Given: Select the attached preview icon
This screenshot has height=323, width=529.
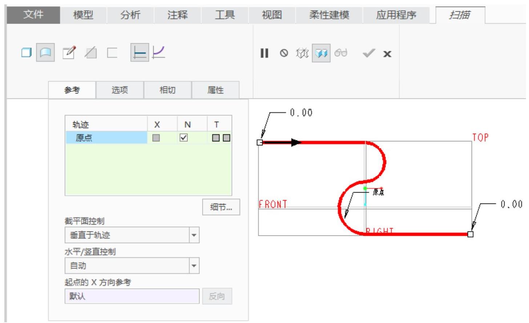Looking at the screenshot, I should click(x=321, y=53).
